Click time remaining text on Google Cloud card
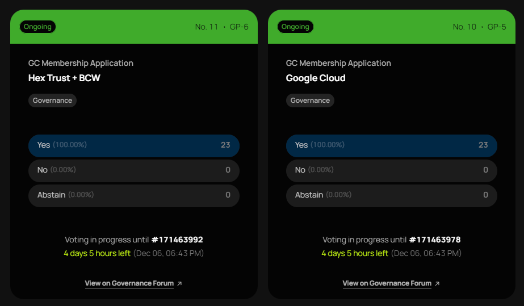This screenshot has height=306, width=524. pyautogui.click(x=355, y=254)
